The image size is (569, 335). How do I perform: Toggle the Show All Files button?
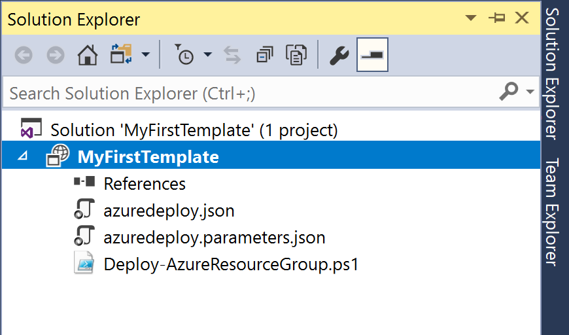296,55
